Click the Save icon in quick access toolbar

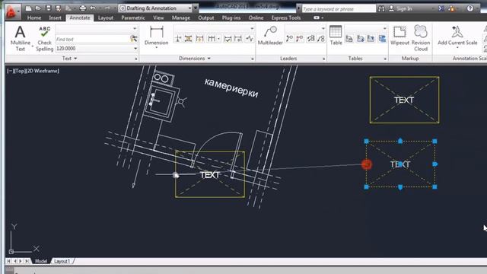pos(48,8)
